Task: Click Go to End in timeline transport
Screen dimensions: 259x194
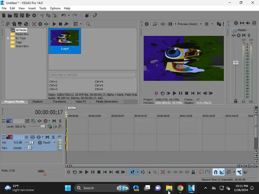Action: (111, 172)
